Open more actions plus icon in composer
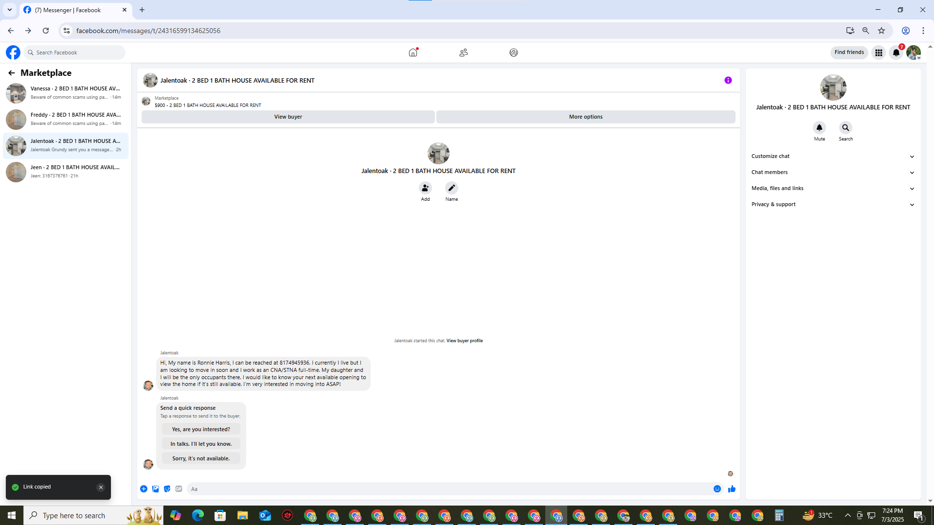The height and width of the screenshot is (525, 934). pos(144,489)
